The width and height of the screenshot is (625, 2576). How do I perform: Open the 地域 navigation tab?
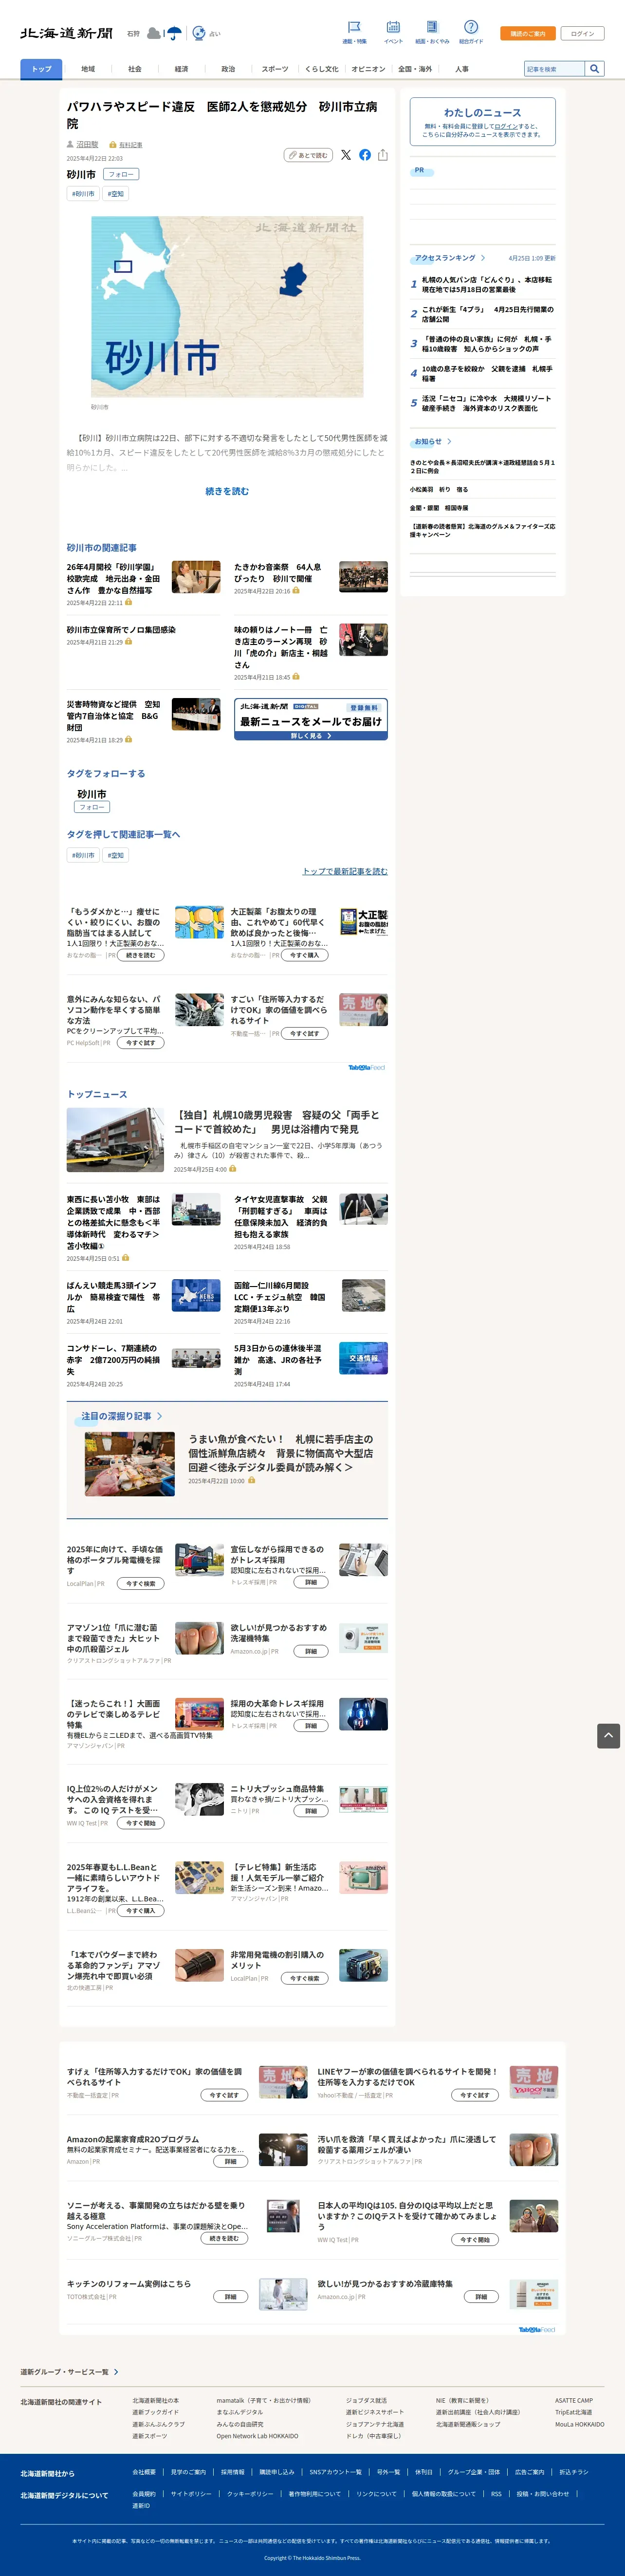coord(88,69)
